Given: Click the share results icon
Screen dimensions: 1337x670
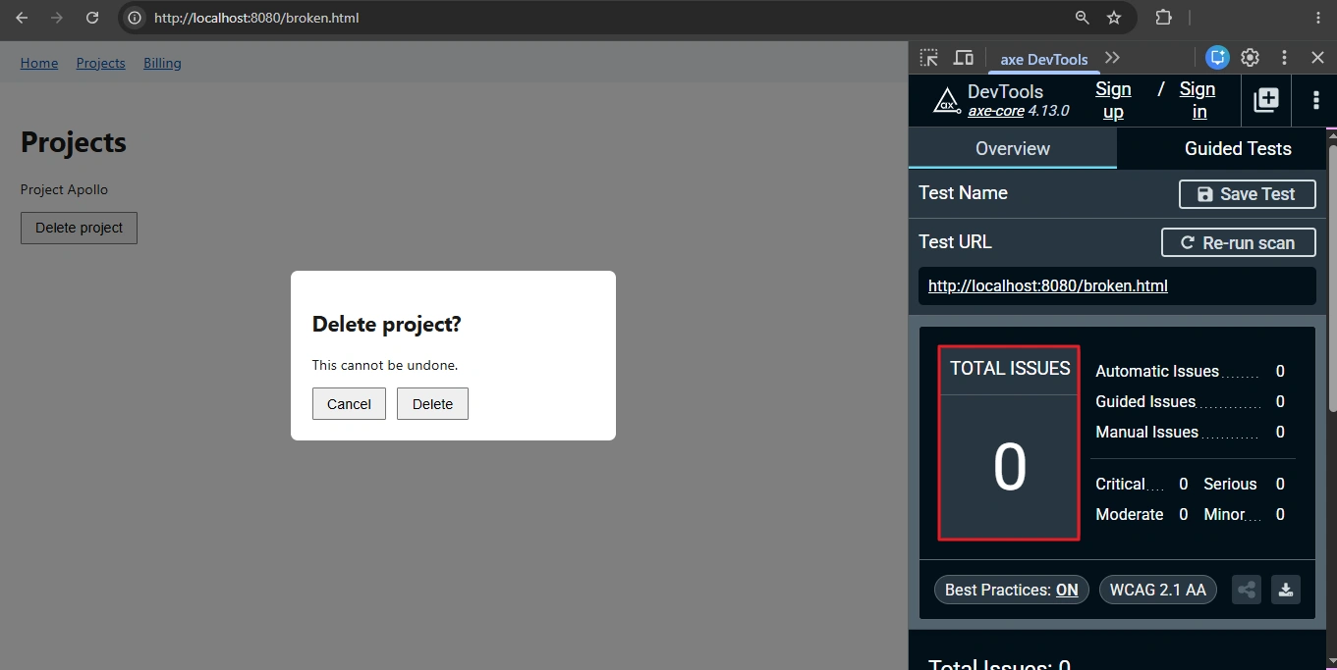Looking at the screenshot, I should point(1247,590).
